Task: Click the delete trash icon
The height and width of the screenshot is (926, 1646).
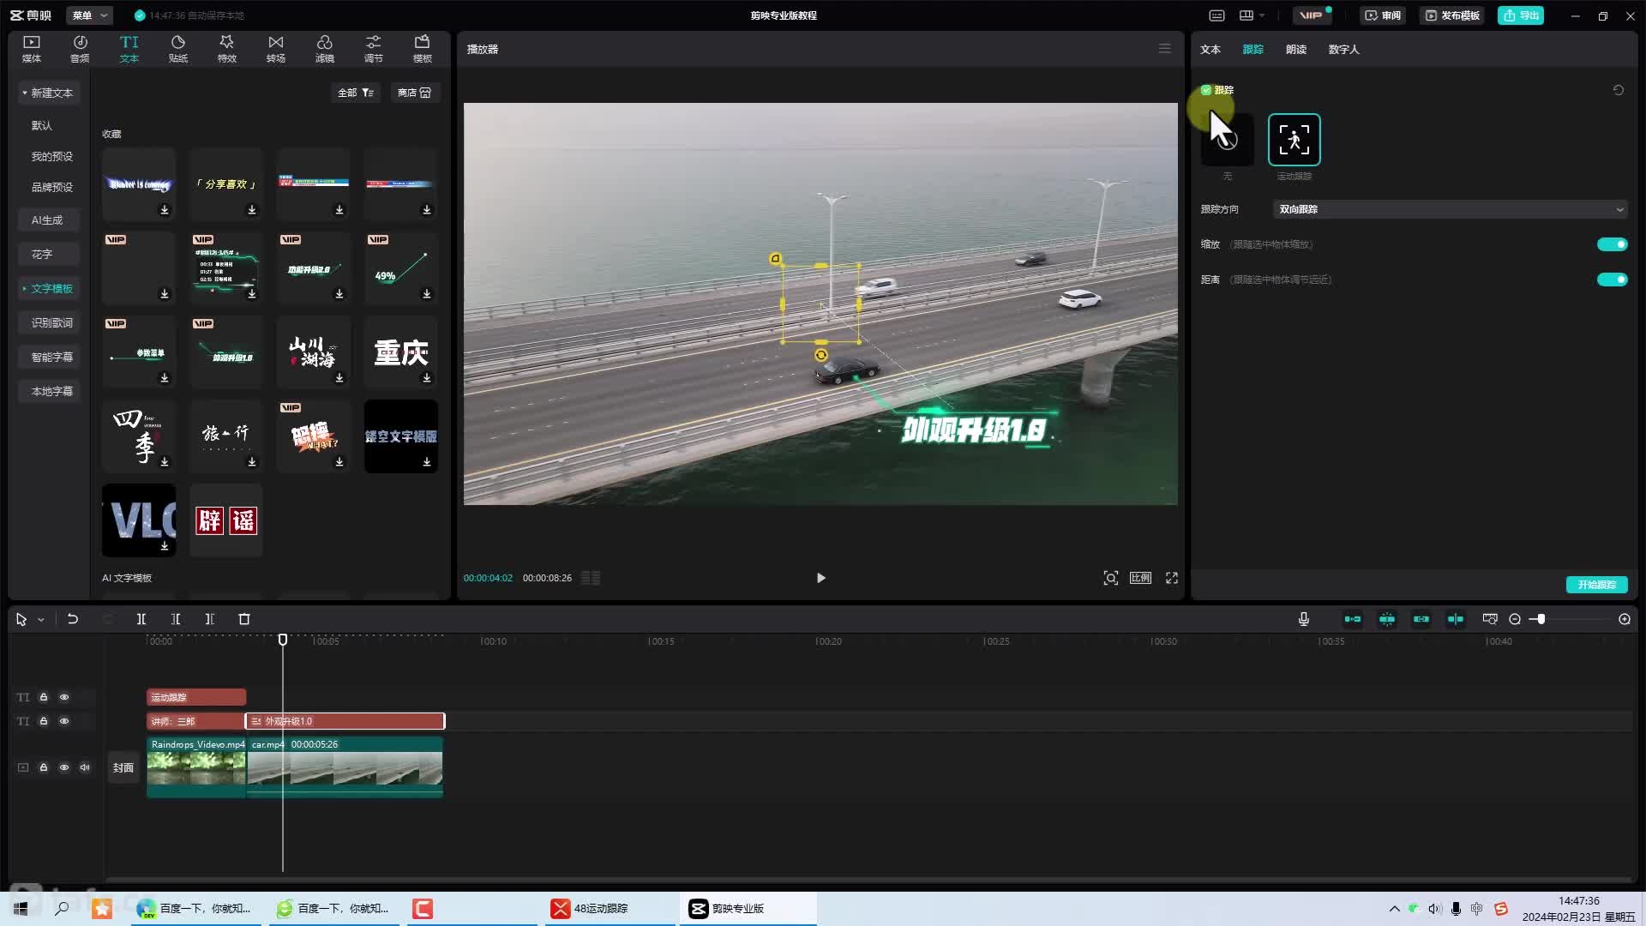Action: [x=244, y=619]
